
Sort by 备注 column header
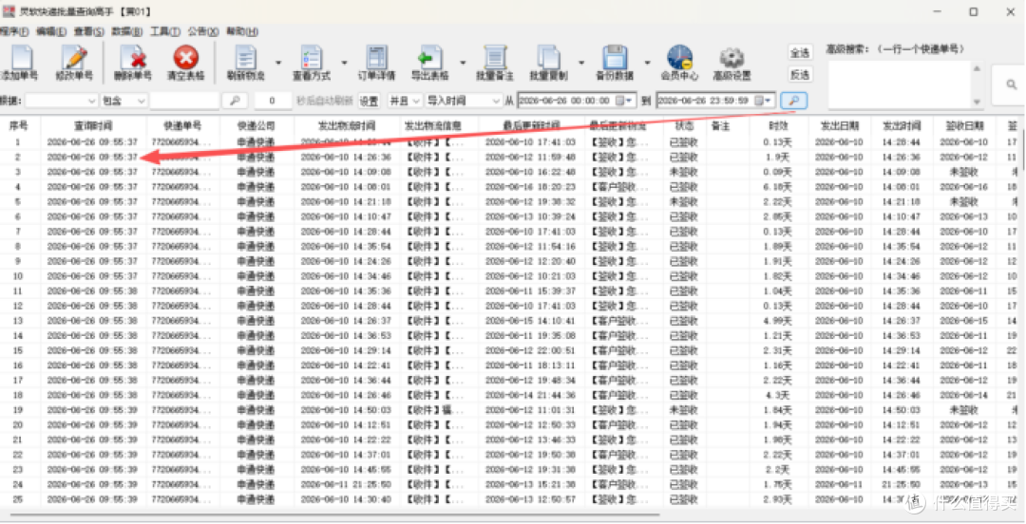coord(720,125)
